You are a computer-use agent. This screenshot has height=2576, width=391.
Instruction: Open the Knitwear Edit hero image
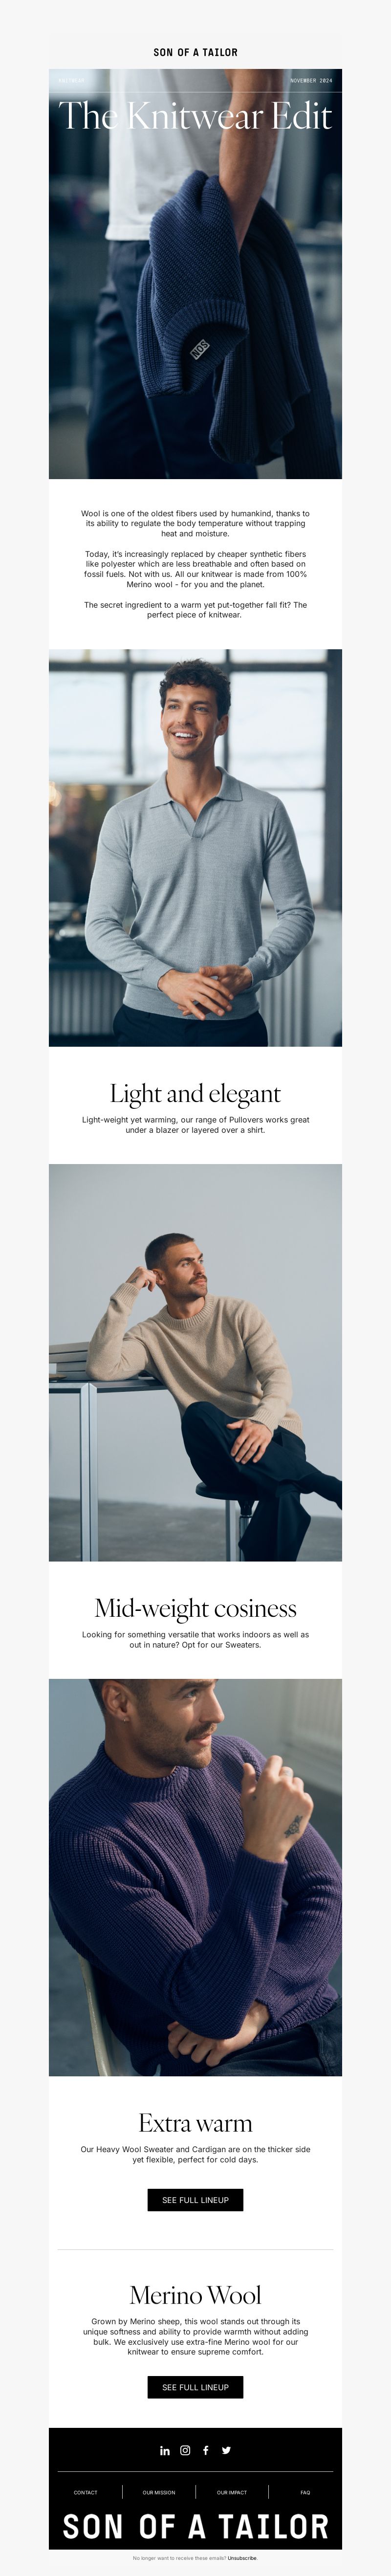coord(196,274)
